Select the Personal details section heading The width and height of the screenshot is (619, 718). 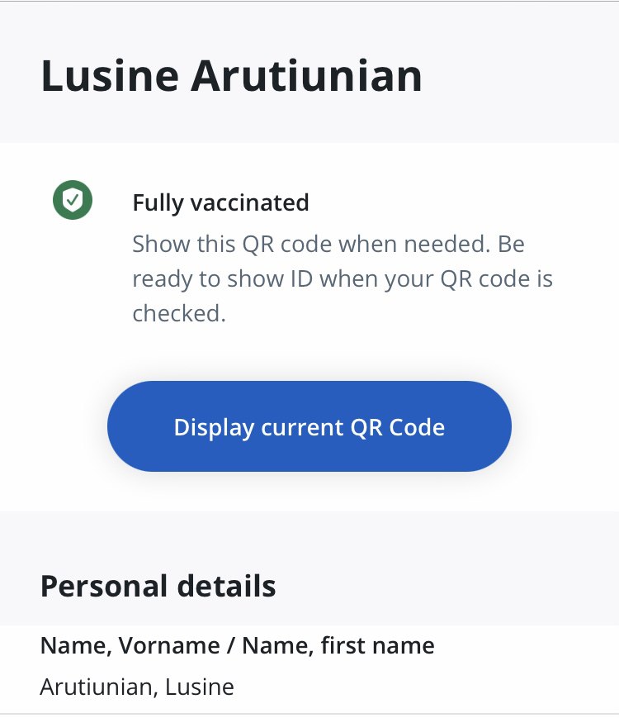(158, 586)
